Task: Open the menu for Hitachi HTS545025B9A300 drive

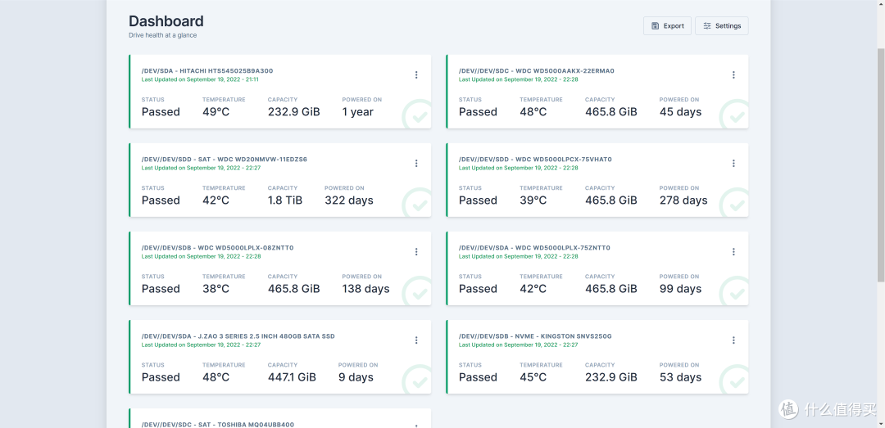Action: tap(416, 74)
